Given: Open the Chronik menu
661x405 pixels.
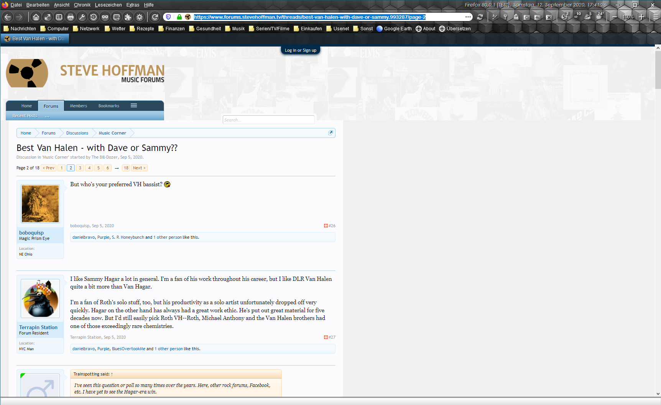Looking at the screenshot, I should tap(82, 5).
